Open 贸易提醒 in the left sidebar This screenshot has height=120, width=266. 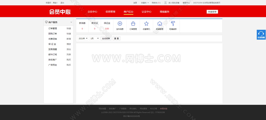53,49
